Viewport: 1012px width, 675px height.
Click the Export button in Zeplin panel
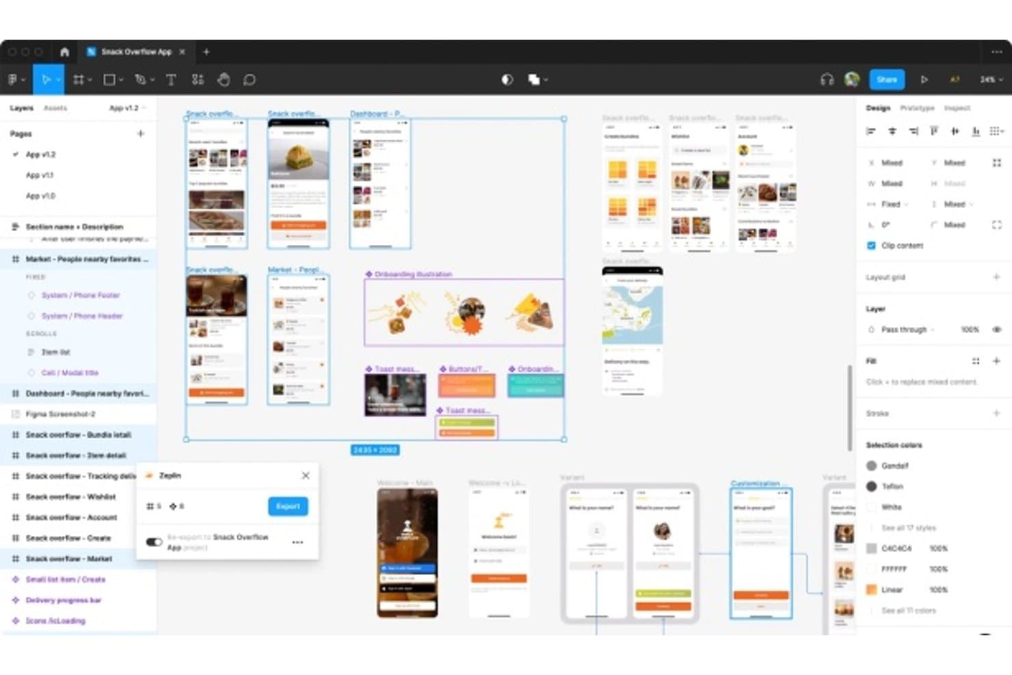pos(288,506)
